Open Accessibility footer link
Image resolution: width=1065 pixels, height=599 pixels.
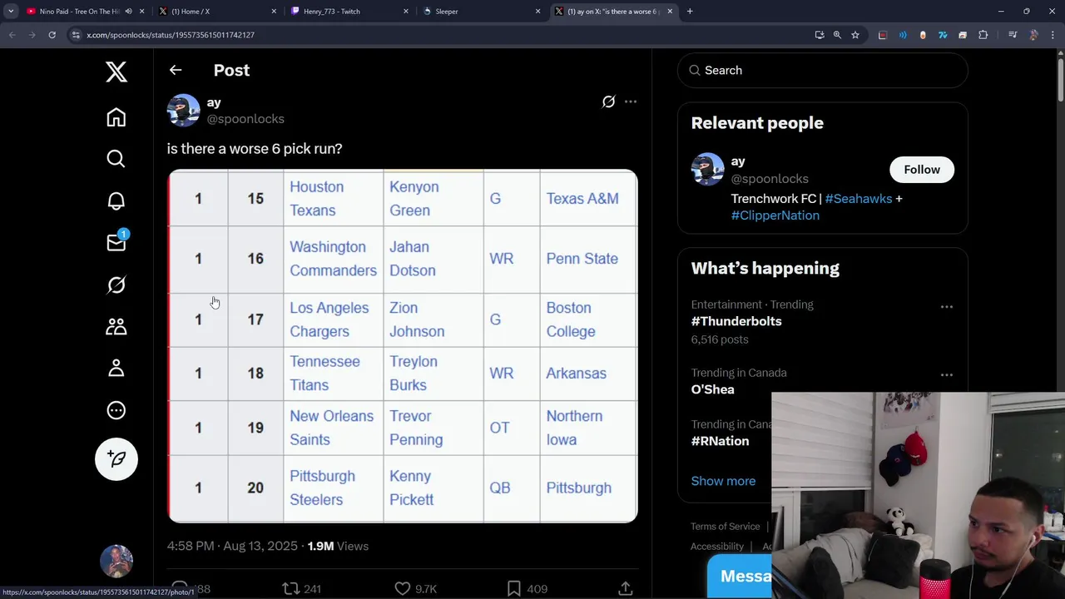(x=717, y=547)
